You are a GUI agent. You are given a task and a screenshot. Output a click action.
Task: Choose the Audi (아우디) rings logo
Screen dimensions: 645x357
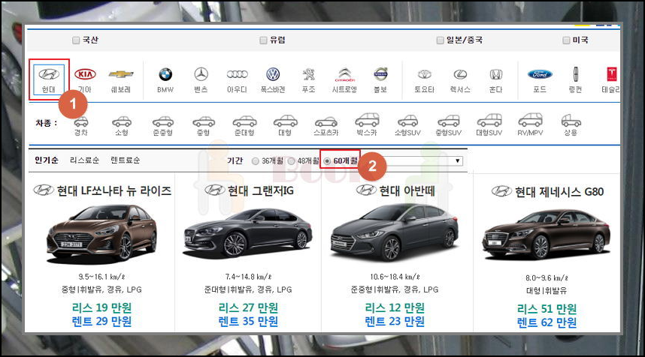pos(238,74)
